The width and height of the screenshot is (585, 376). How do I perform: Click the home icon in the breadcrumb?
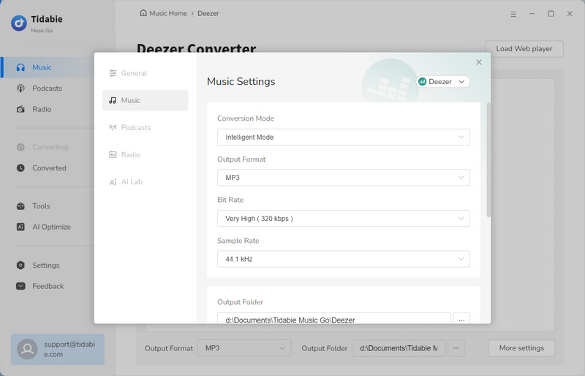tap(143, 13)
